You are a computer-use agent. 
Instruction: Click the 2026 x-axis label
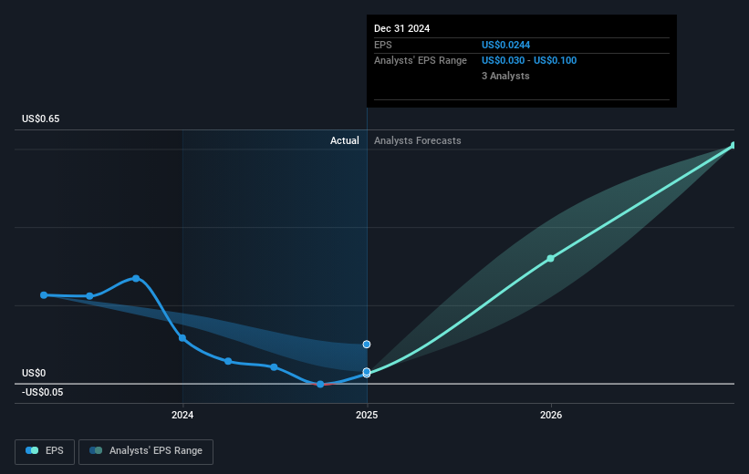551,415
